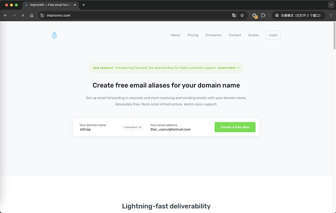This screenshot has height=213, width=336.
Task: Open the browser home page
Action: (32, 16)
